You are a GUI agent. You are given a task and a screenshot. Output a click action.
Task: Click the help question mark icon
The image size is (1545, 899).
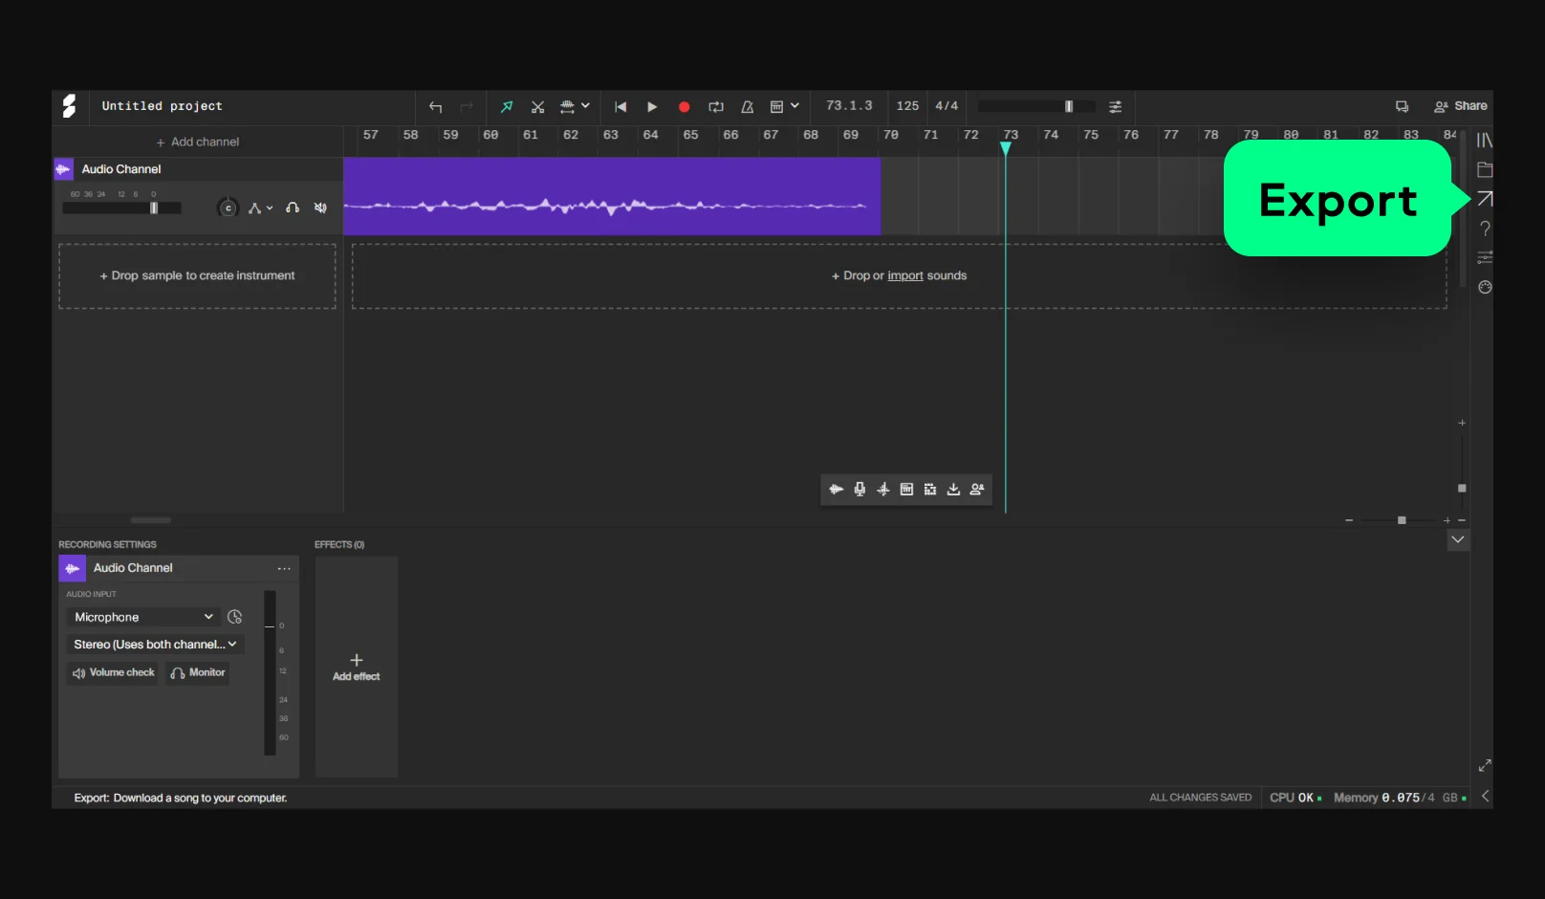(x=1484, y=229)
